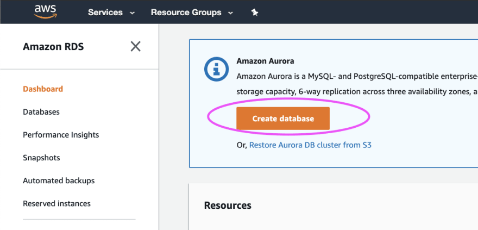Click the AWS logo home icon
Viewport: 478px width, 230px height.
[x=46, y=12]
